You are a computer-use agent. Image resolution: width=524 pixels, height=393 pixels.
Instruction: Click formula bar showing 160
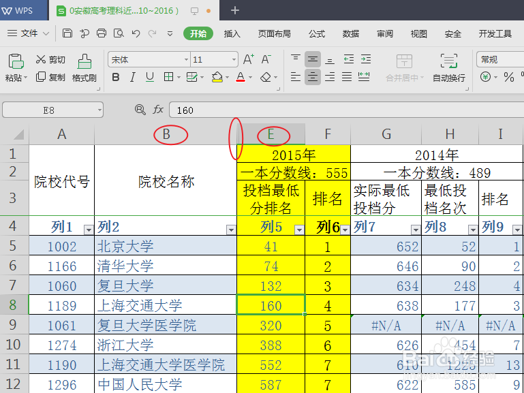pyautogui.click(x=347, y=110)
